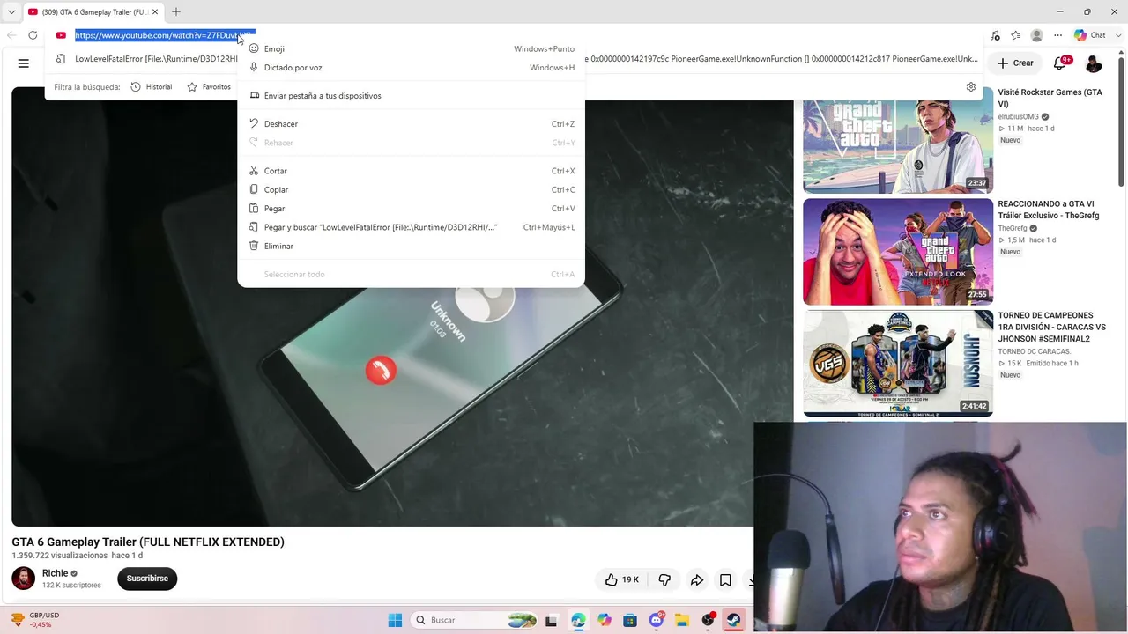Screen dimensions: 1128x634
Task: Open OBS Studio from the taskbar
Action: coord(708,620)
